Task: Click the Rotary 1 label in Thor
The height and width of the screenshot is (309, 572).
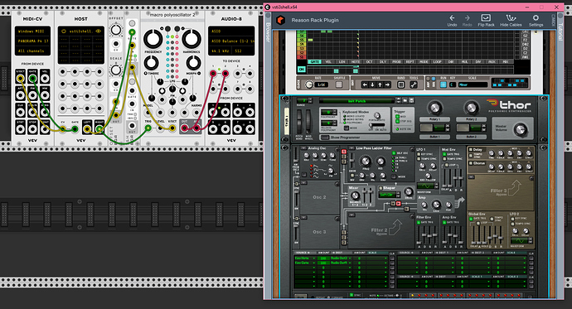Action: [x=434, y=119]
